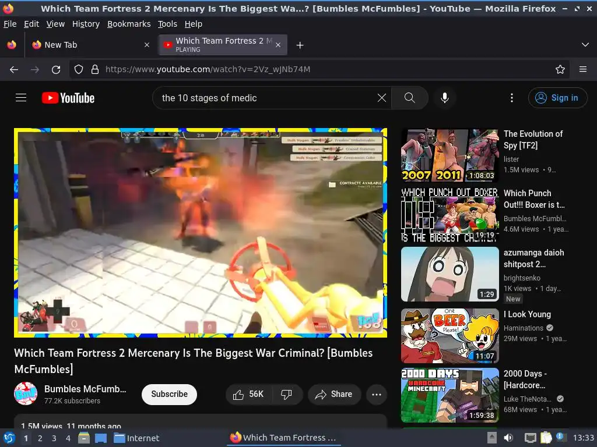Open network tray icon

530,438
